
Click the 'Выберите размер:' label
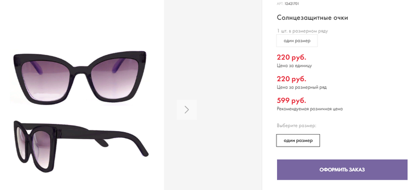(x=296, y=125)
